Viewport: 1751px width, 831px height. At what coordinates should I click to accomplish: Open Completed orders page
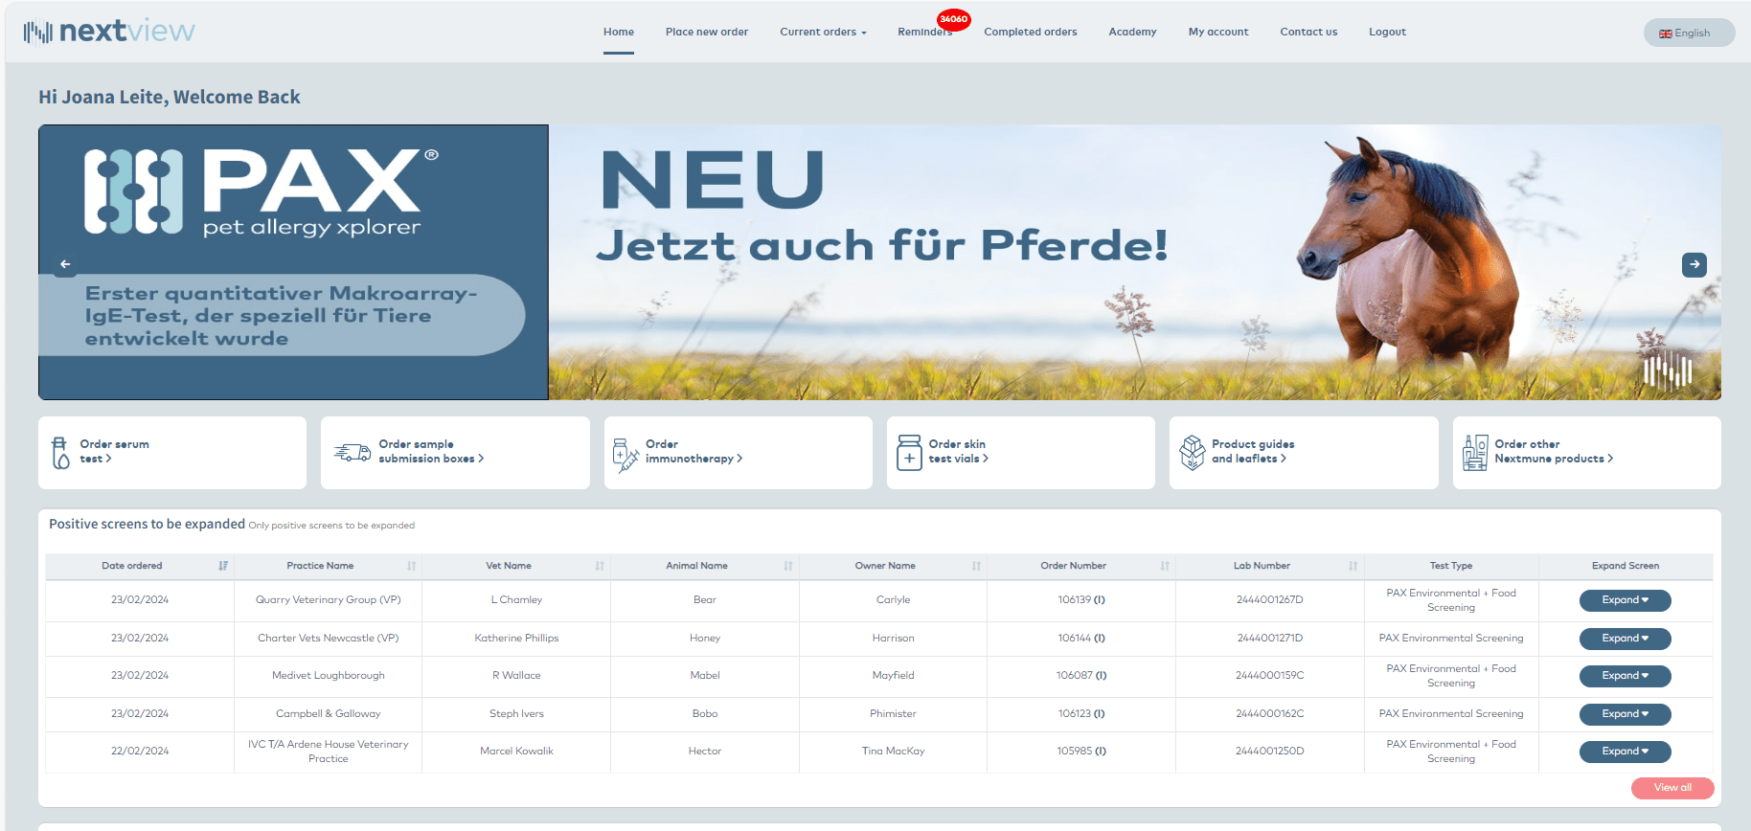tap(1031, 32)
